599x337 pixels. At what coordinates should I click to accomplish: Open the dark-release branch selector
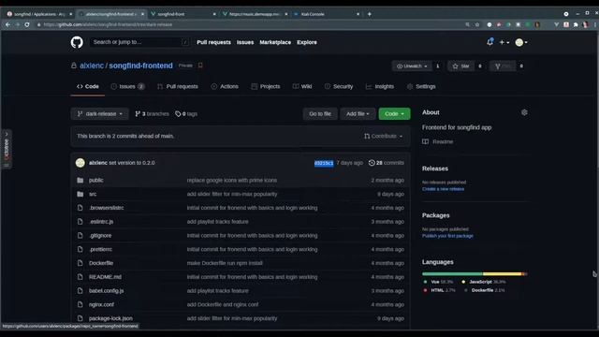point(100,114)
